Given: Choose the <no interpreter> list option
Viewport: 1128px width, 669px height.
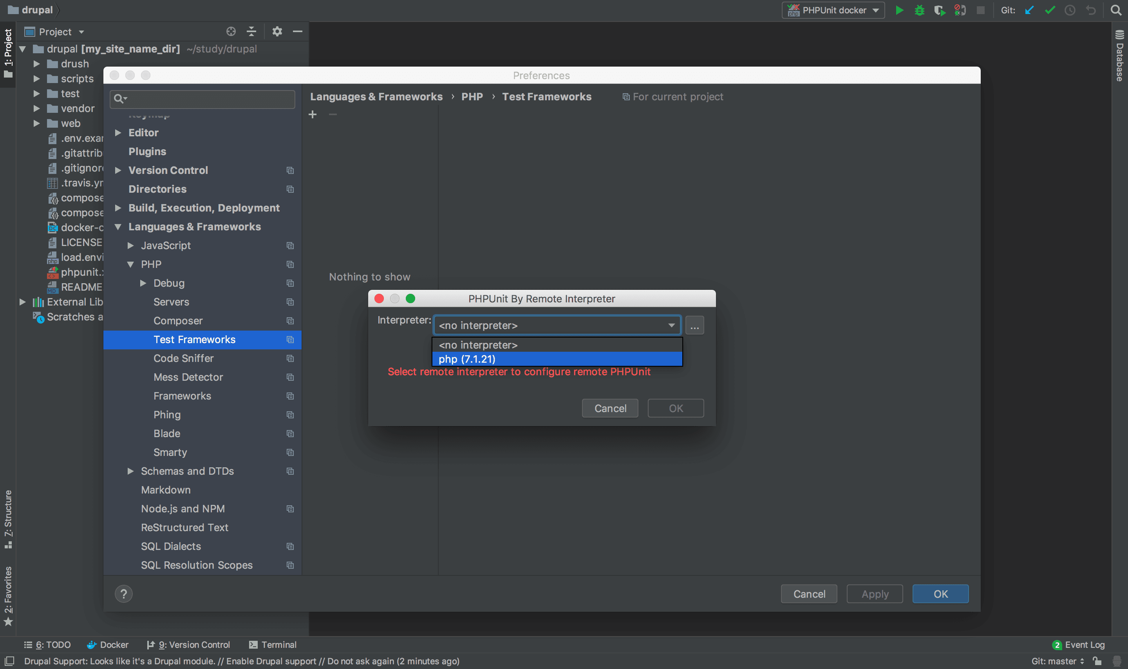Looking at the screenshot, I should pyautogui.click(x=557, y=345).
